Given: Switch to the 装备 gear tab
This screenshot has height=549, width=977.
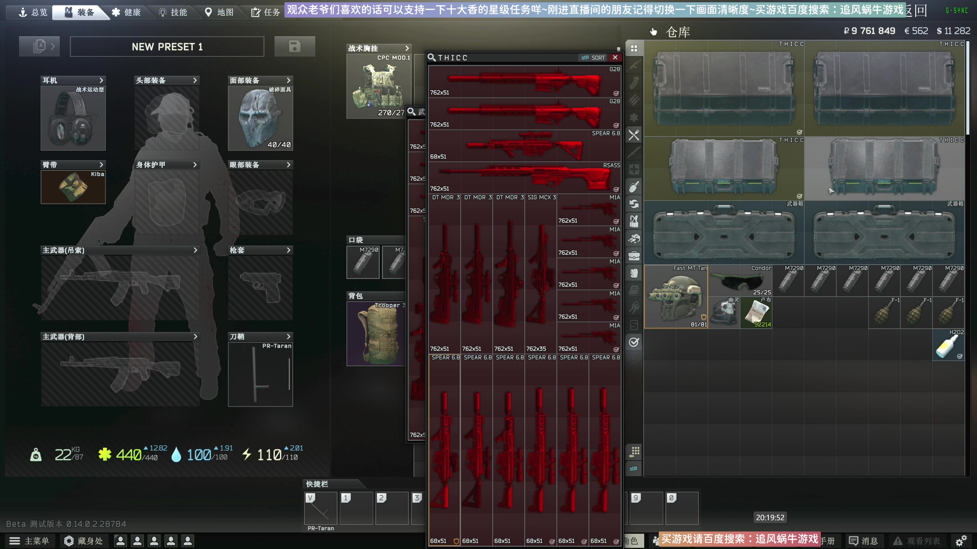Looking at the screenshot, I should [x=79, y=12].
